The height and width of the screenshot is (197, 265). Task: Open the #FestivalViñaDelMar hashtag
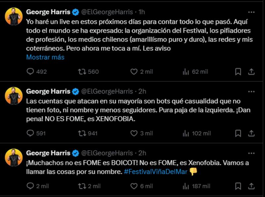[x=156, y=172]
